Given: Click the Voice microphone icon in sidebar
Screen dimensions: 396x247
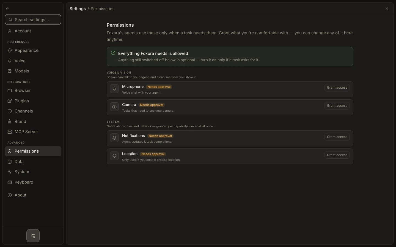Looking at the screenshot, I should (10, 61).
